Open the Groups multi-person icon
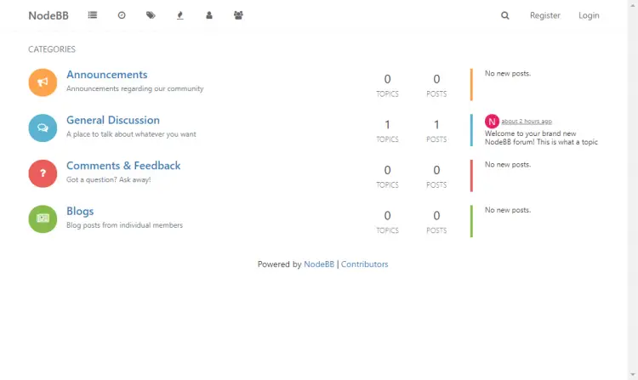The image size is (638, 380). click(x=238, y=15)
